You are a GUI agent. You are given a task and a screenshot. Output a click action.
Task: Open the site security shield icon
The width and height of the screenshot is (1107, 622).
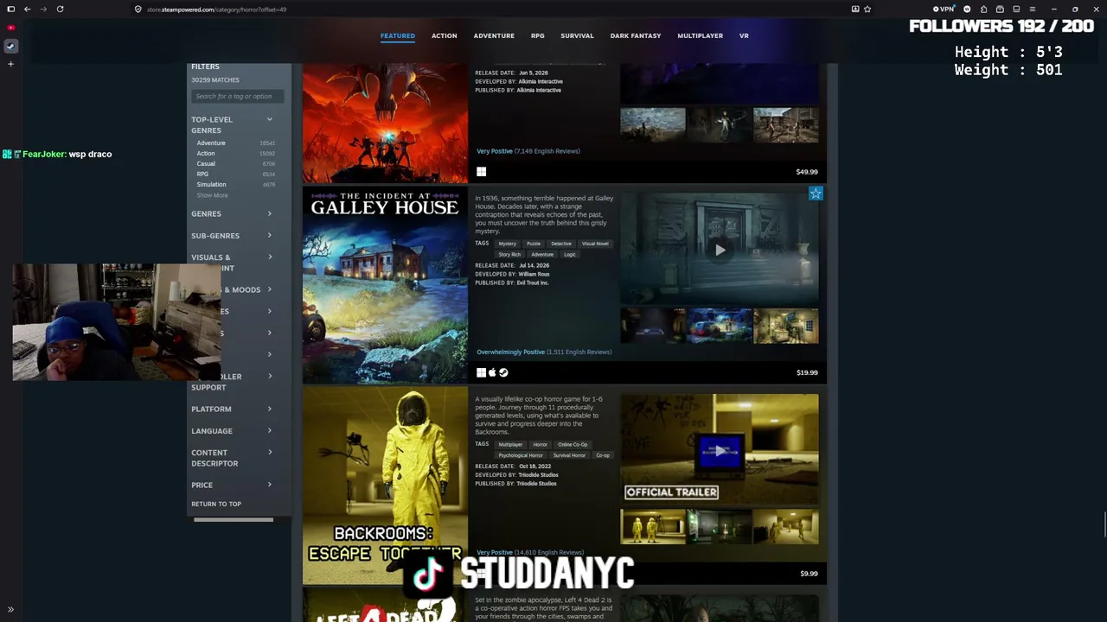pyautogui.click(x=138, y=9)
